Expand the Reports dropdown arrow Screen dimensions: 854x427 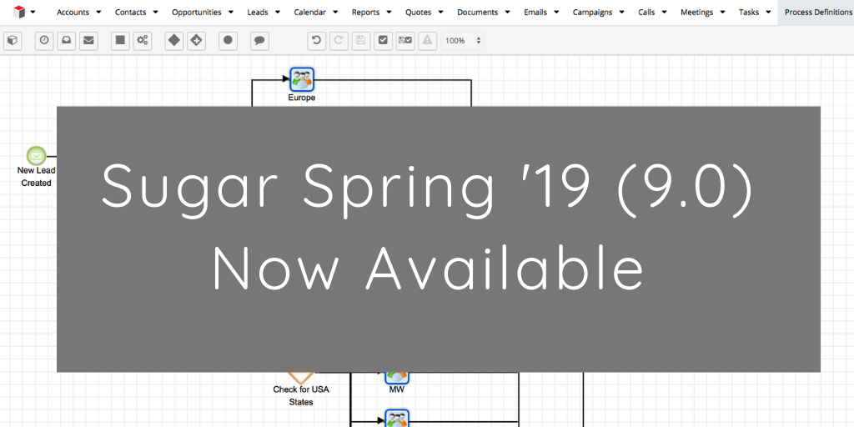(x=389, y=12)
